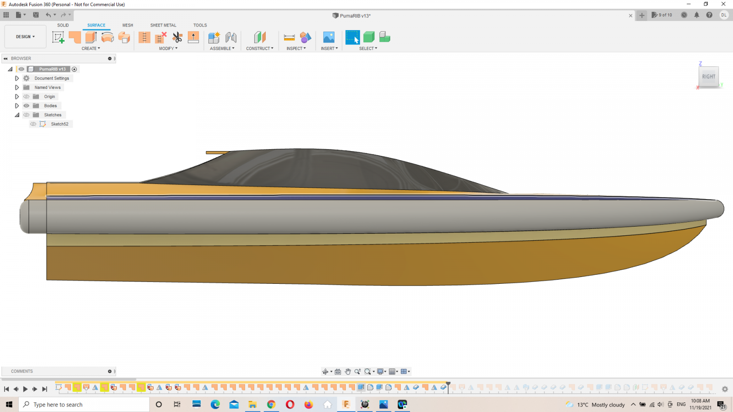Click the Interference inspect icon
Screen dimensions: 733x412
click(x=306, y=37)
